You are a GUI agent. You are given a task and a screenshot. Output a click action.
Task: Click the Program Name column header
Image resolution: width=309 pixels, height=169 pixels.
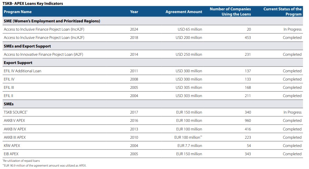click(17, 12)
